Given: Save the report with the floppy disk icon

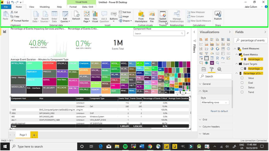Looking at the screenshot, I should click(8, 2).
